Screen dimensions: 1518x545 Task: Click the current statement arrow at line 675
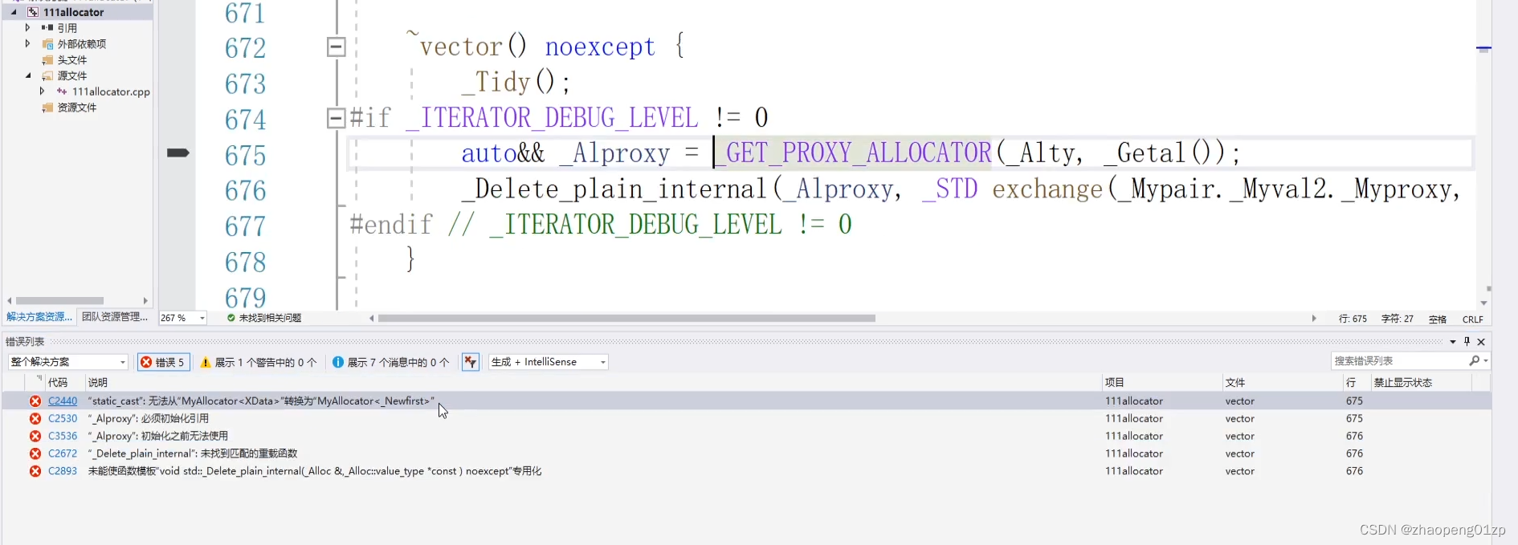click(x=178, y=153)
